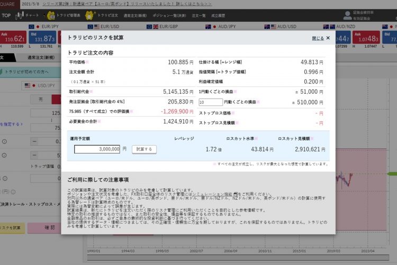This screenshot has height=265, width=397.
Task: Open the トラリピ管理表 mascot icon
Action: [51, 15]
